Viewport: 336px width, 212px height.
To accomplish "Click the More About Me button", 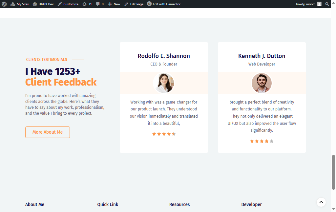I will click(47, 132).
